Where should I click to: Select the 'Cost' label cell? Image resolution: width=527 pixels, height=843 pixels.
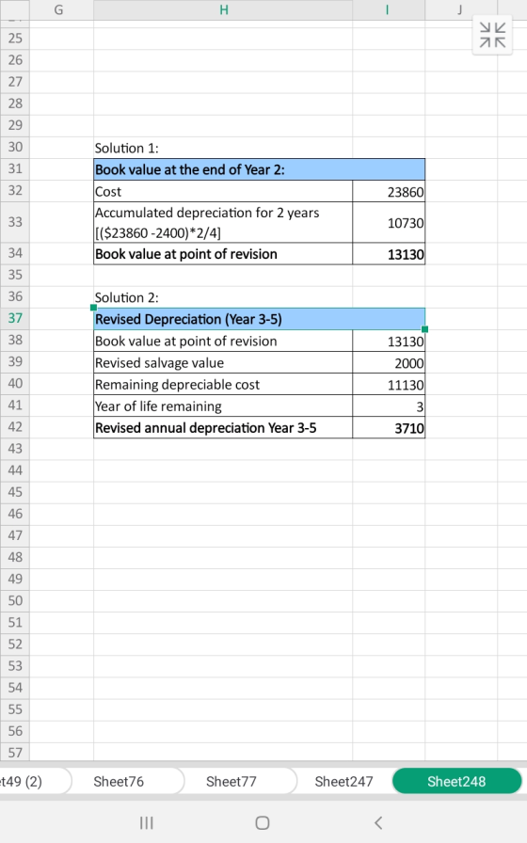coord(223,191)
